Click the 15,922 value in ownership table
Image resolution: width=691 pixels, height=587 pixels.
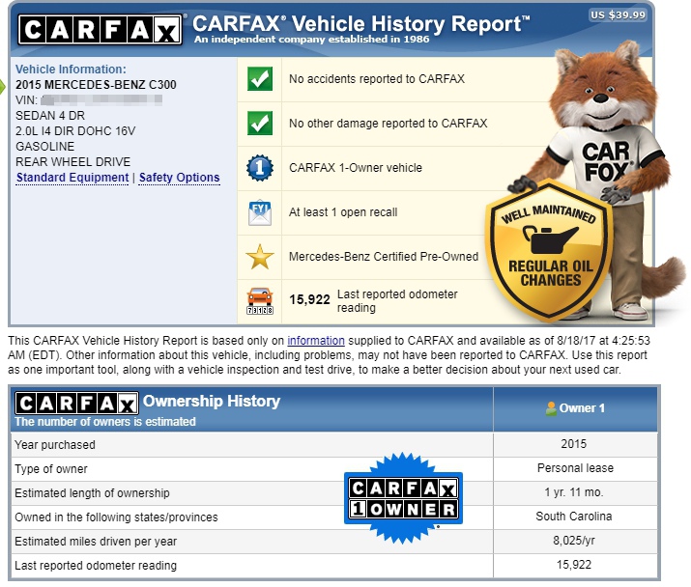pos(574,565)
